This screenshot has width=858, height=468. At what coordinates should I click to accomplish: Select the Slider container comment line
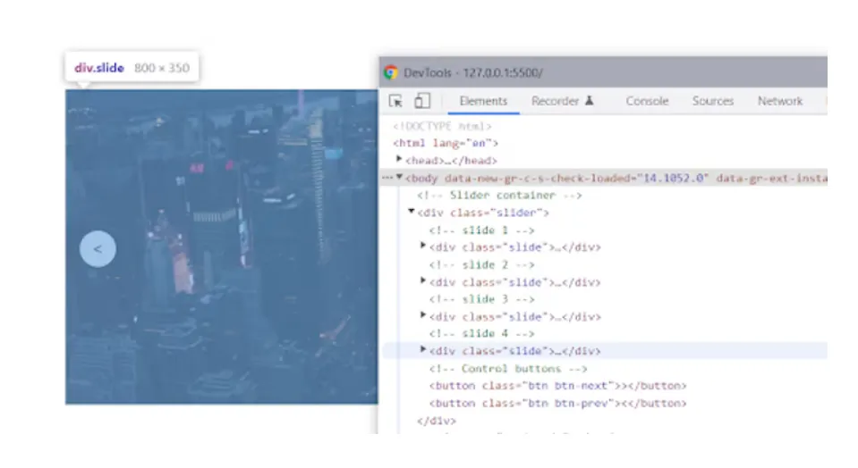tap(499, 195)
